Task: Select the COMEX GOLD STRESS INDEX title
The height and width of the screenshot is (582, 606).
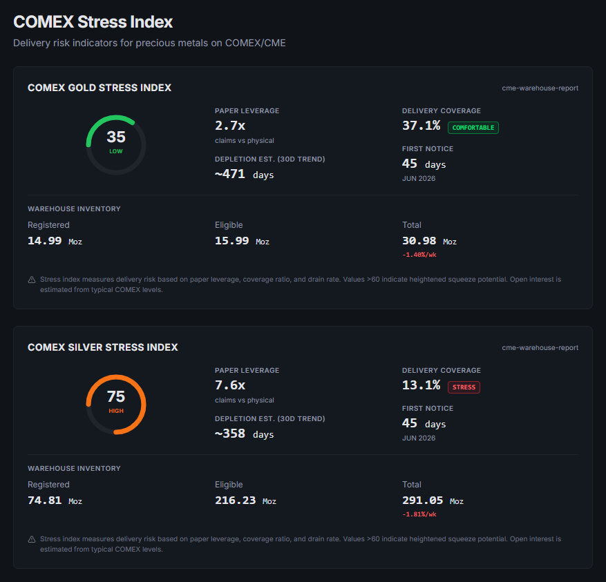Action: coord(100,88)
